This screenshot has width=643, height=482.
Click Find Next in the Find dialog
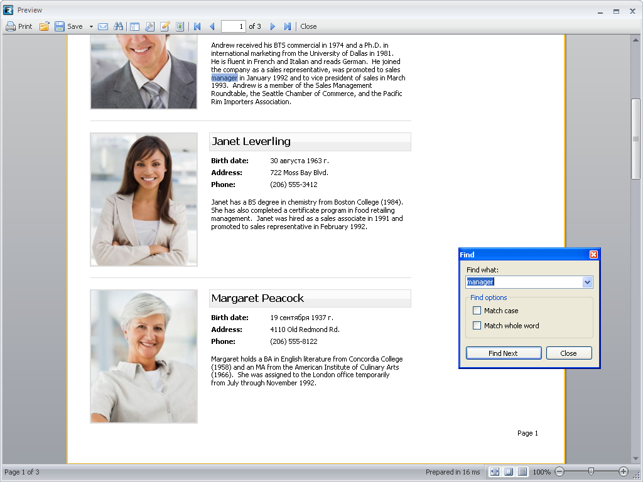(x=504, y=353)
